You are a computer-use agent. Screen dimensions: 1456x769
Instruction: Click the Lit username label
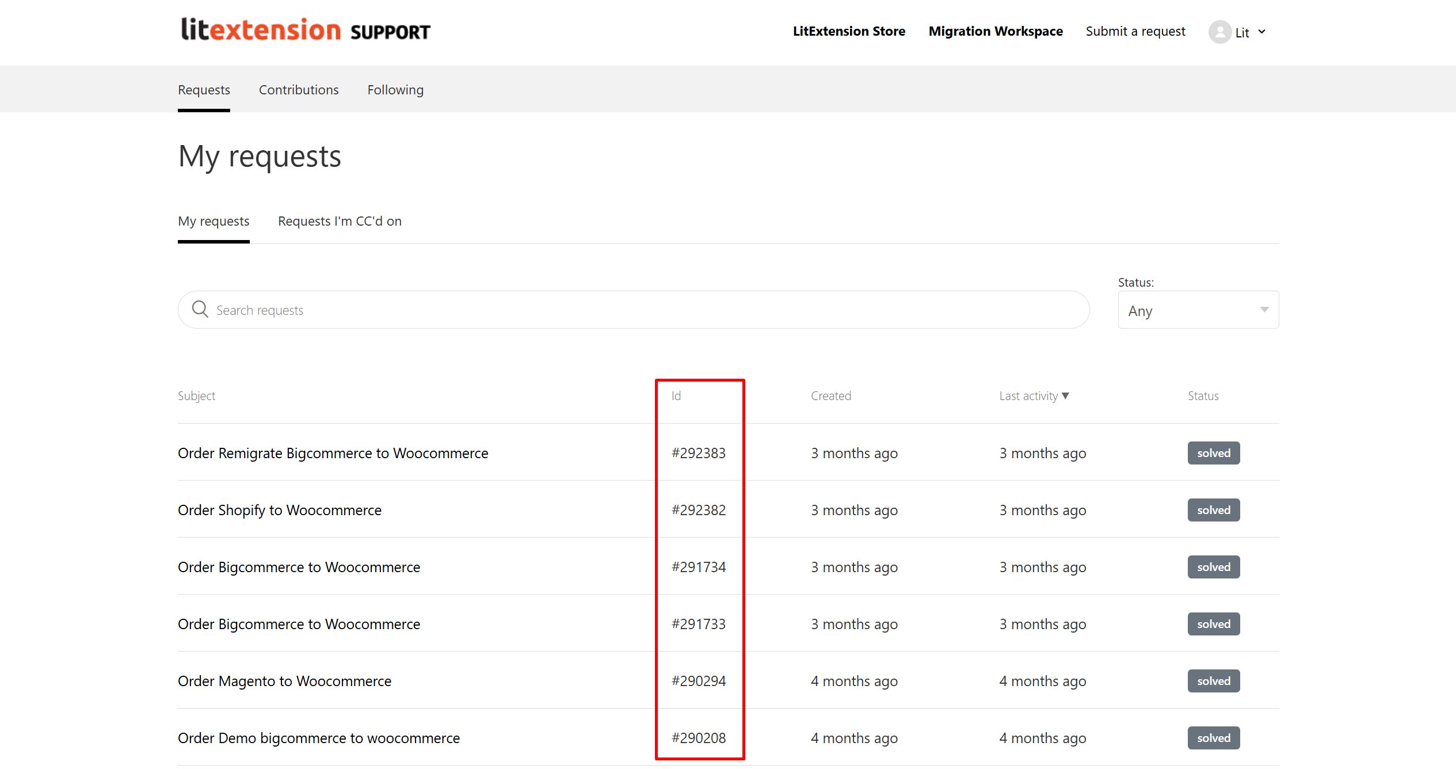1242,33
